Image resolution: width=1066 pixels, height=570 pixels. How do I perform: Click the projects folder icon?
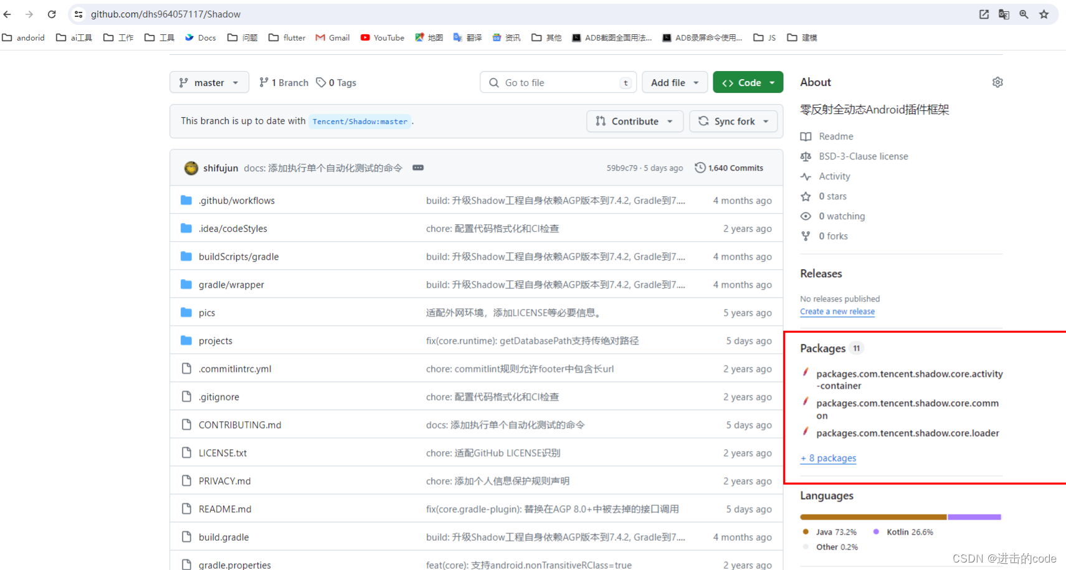click(186, 340)
